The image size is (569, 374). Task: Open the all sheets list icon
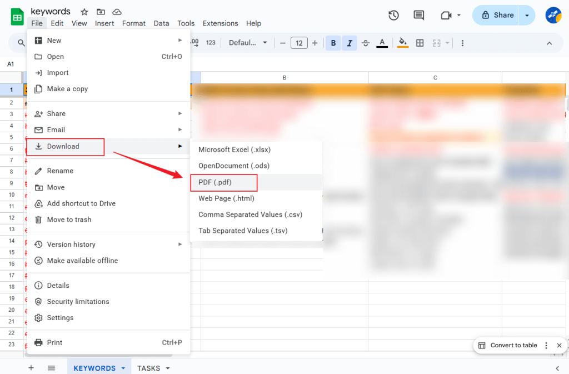coord(51,368)
